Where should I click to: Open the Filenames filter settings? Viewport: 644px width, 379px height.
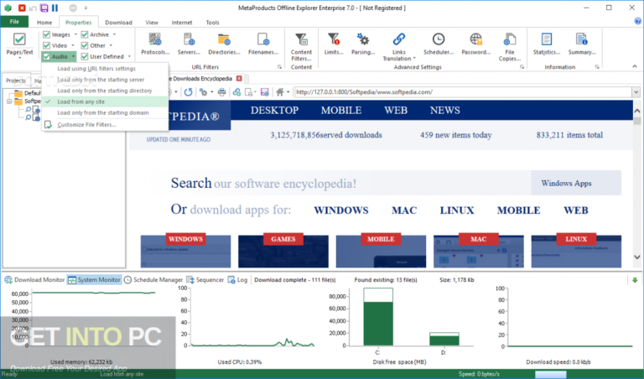pyautogui.click(x=262, y=44)
